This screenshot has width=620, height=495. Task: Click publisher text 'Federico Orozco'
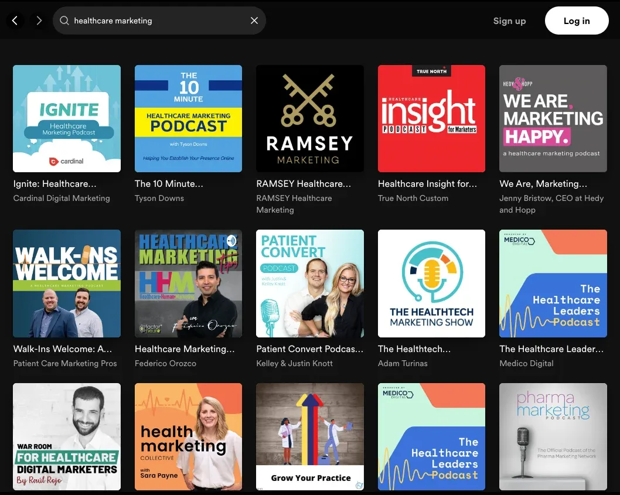(165, 363)
